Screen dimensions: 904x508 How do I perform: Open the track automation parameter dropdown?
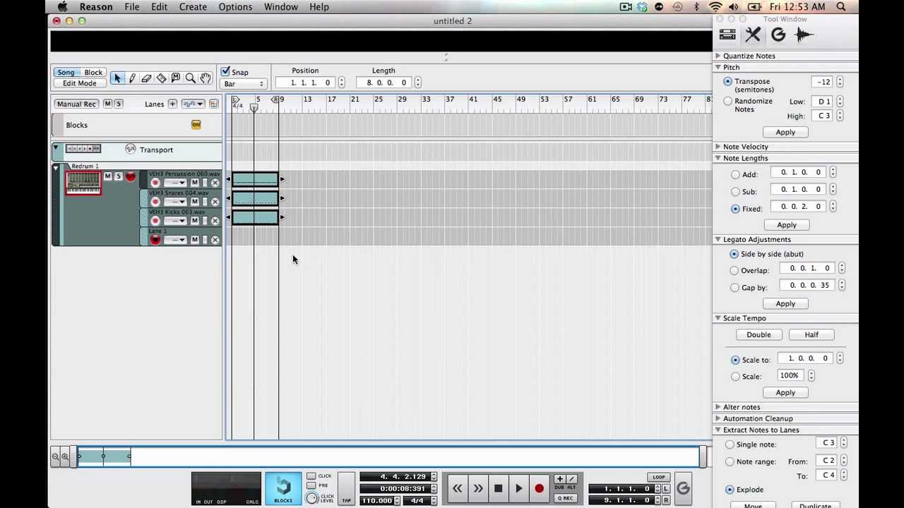click(x=192, y=104)
